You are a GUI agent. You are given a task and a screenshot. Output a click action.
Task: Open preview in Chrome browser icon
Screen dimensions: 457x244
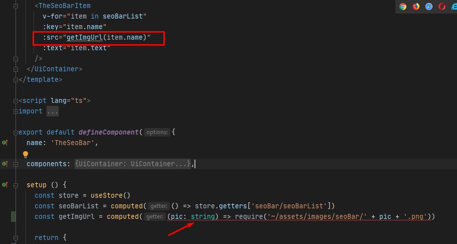[x=403, y=7]
